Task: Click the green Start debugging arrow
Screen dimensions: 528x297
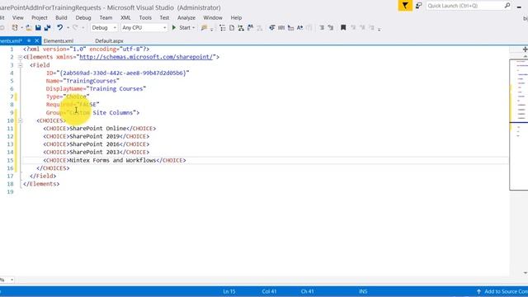Action: tap(174, 27)
